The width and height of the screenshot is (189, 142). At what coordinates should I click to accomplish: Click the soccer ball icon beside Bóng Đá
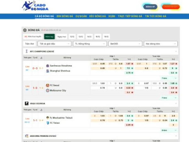[25, 30]
